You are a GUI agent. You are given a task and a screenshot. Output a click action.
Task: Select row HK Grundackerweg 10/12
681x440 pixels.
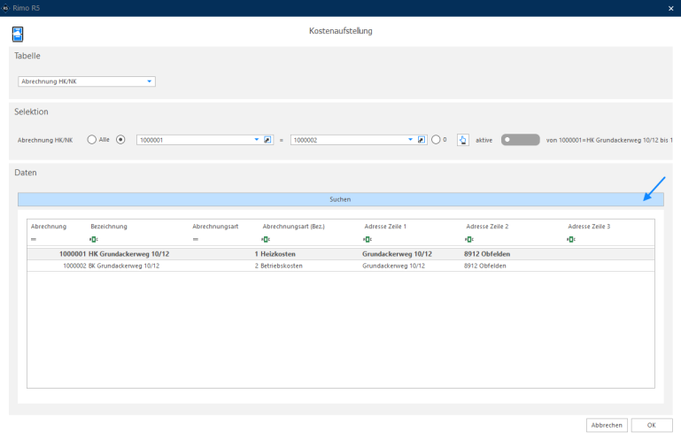coord(340,254)
